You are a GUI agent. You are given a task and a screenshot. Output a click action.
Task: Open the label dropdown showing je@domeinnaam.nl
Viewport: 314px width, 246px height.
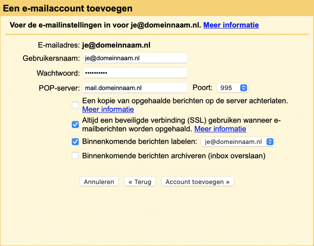coord(238,142)
